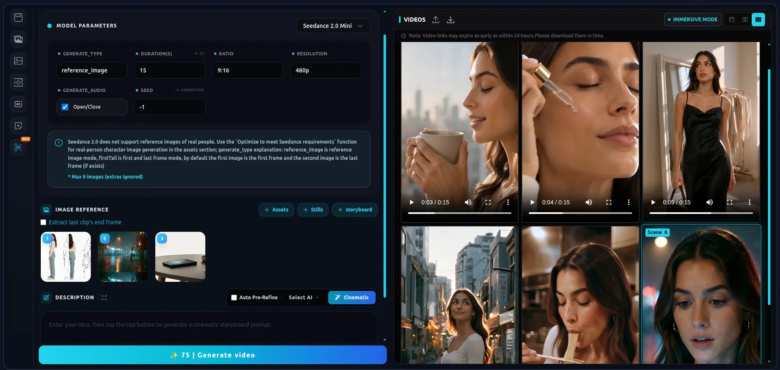Seek the serum video progress bar

pyautogui.click(x=581, y=213)
